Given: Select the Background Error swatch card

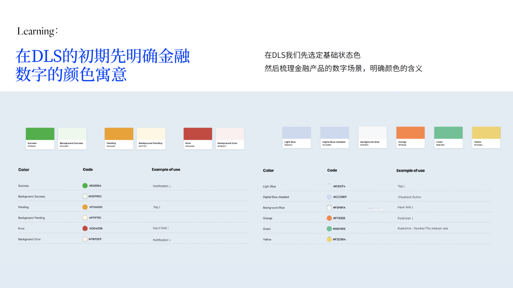Looking at the screenshot, I should click(x=230, y=138).
